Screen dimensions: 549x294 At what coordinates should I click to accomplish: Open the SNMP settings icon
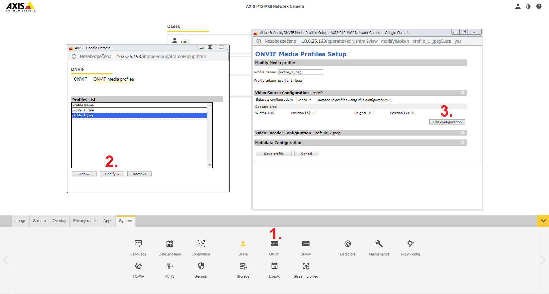(306, 244)
